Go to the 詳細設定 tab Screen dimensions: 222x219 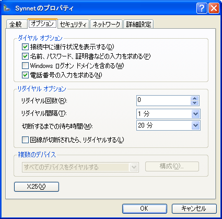tap(138, 24)
